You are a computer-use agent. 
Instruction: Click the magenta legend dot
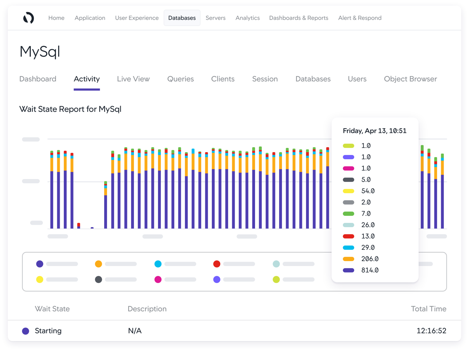158,280
